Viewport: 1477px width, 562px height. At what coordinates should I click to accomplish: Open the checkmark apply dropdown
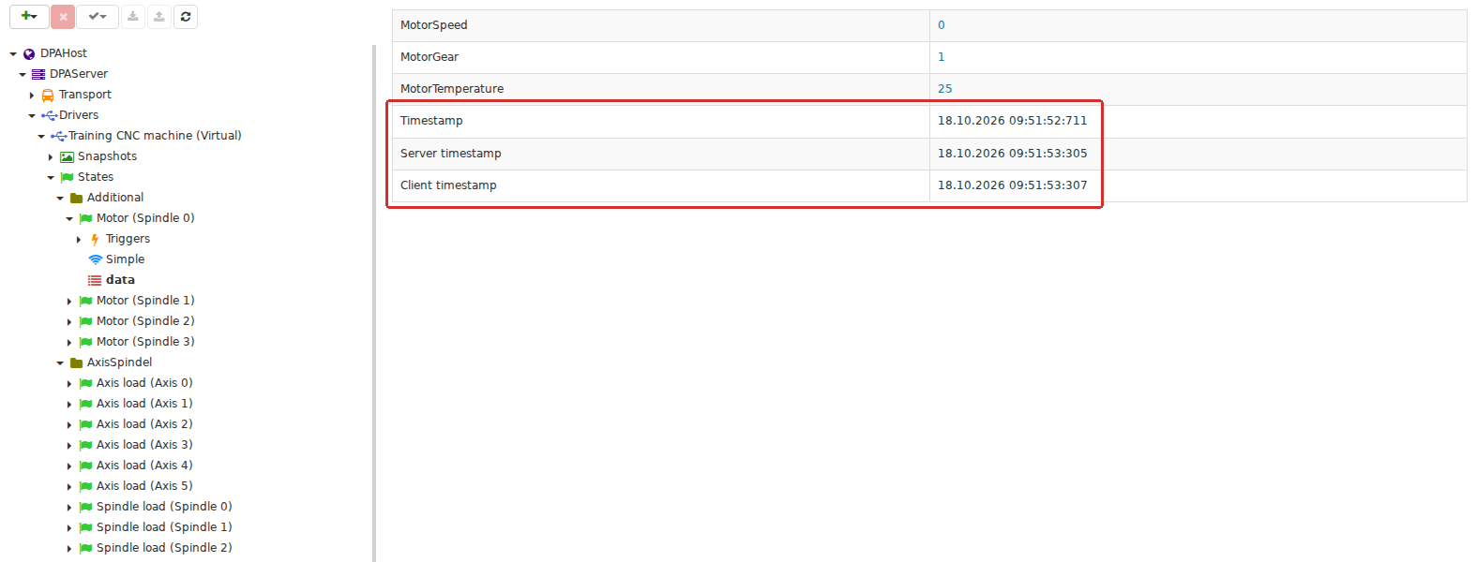(98, 17)
